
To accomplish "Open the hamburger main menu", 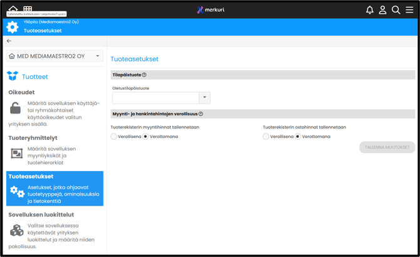I will pyautogui.click(x=409, y=10).
